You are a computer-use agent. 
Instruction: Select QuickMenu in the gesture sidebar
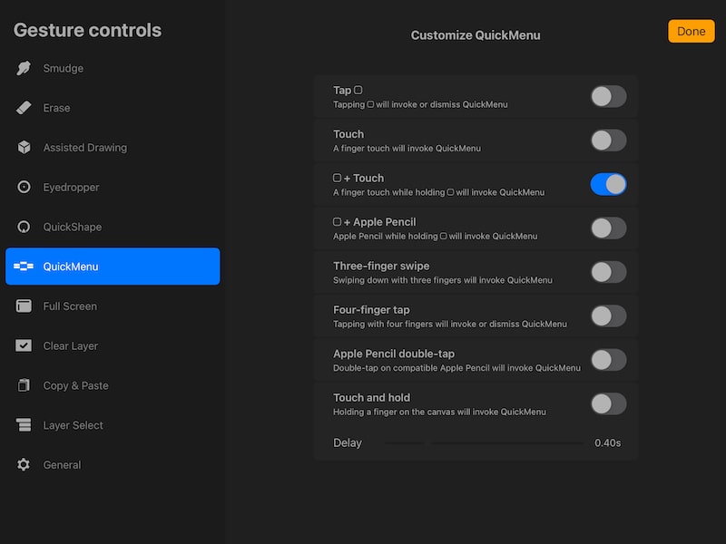coord(113,266)
